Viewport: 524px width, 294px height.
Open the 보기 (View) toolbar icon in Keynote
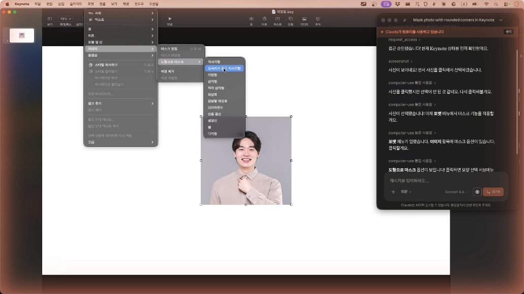(x=50, y=19)
